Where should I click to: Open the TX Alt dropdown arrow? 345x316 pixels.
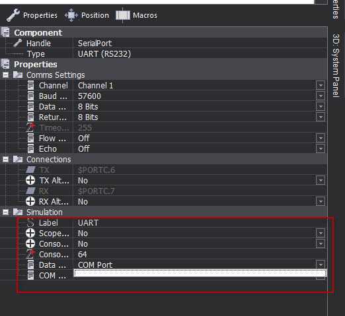pos(321,180)
